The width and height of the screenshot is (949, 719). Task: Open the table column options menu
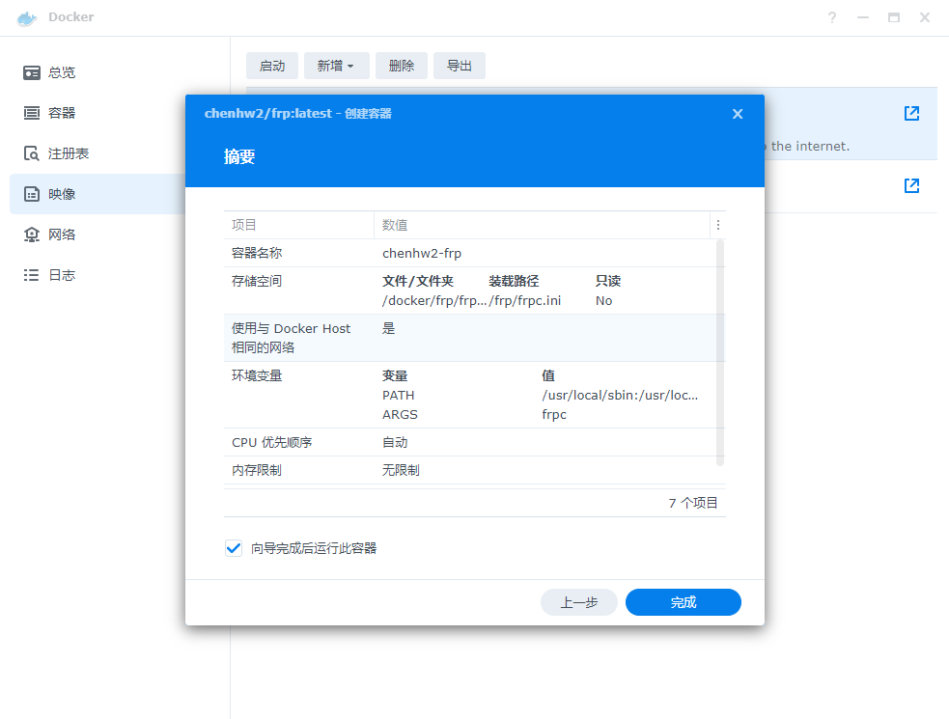[x=717, y=225]
